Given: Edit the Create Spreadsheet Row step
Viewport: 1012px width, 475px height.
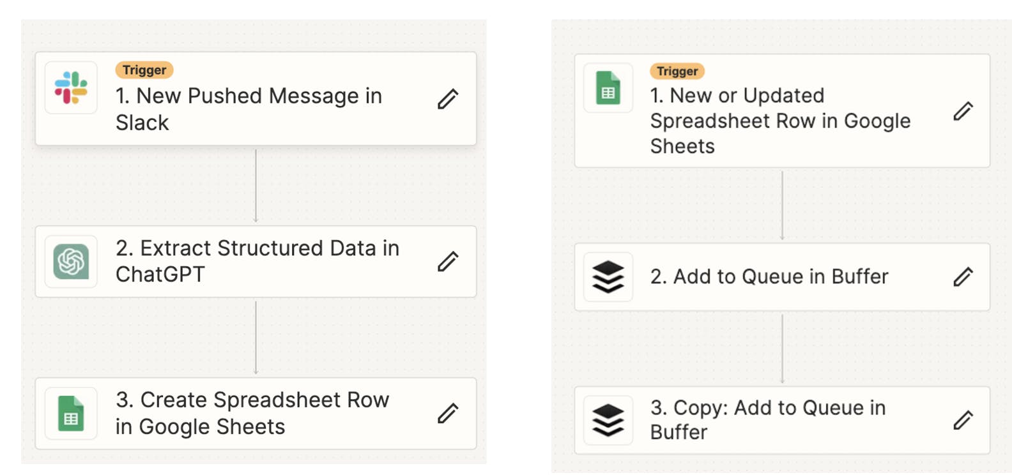Looking at the screenshot, I should (x=448, y=413).
